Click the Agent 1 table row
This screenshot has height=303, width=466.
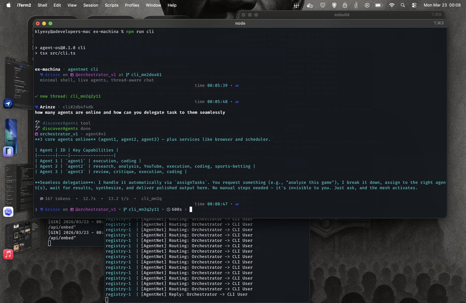(x=88, y=161)
